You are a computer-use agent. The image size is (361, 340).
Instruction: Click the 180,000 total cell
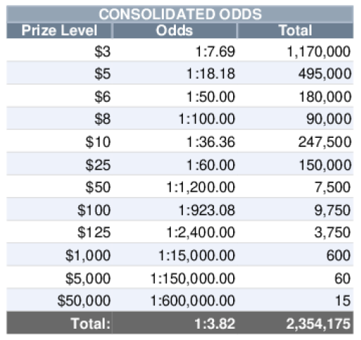coord(295,96)
